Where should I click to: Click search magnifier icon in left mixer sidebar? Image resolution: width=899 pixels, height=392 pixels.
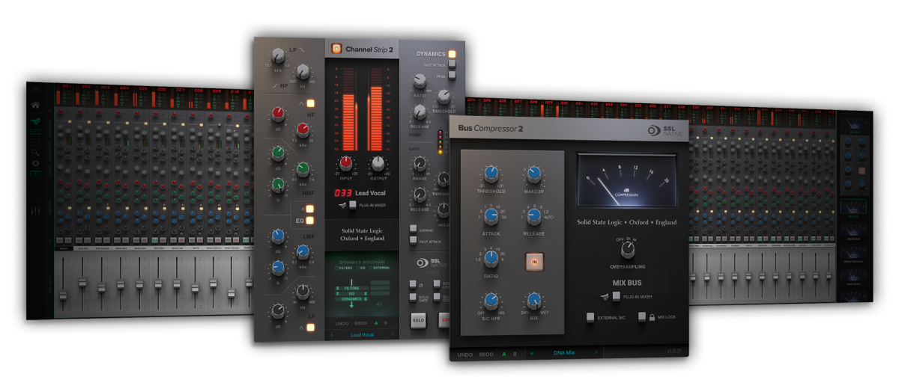(x=36, y=152)
